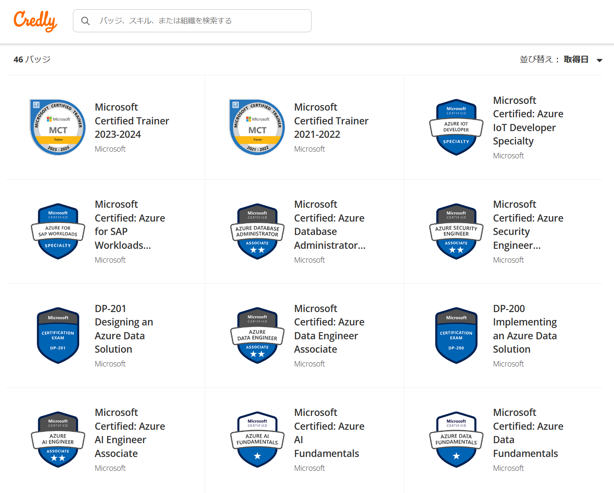Open Microsoft Certified Trainer 2021-2022 title link
The height and width of the screenshot is (493, 614).
point(331,121)
